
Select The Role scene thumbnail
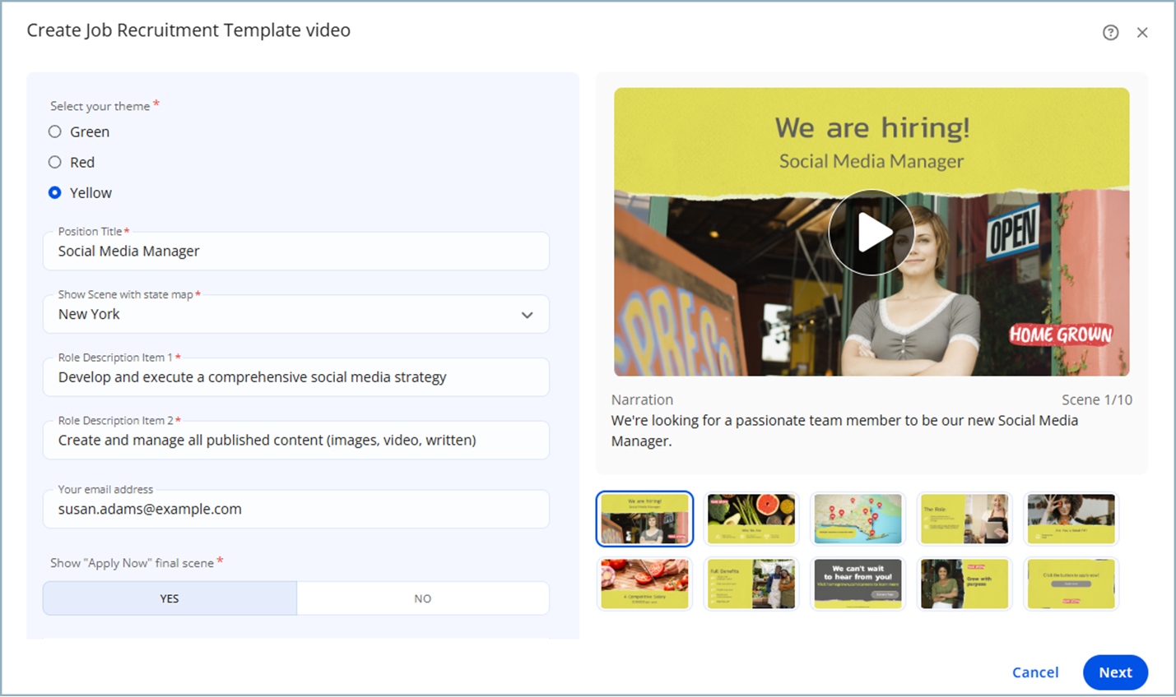965,519
